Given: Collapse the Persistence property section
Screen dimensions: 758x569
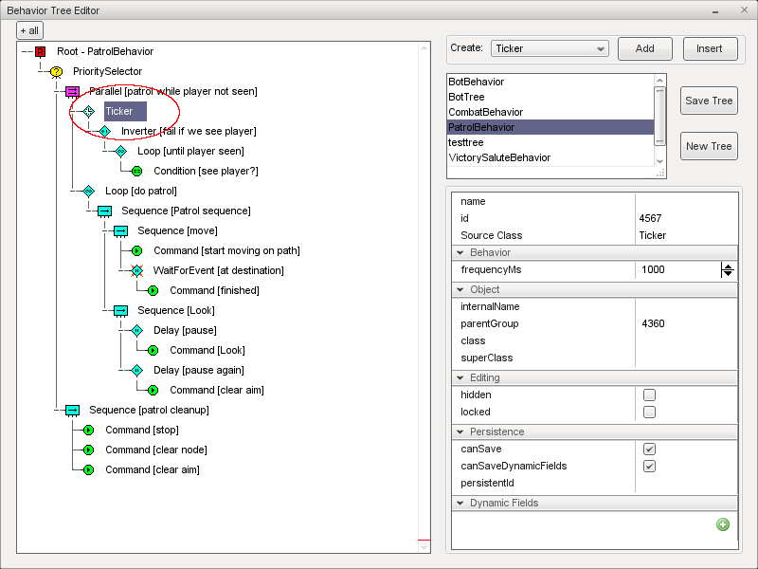Looking at the screenshot, I should pyautogui.click(x=461, y=431).
